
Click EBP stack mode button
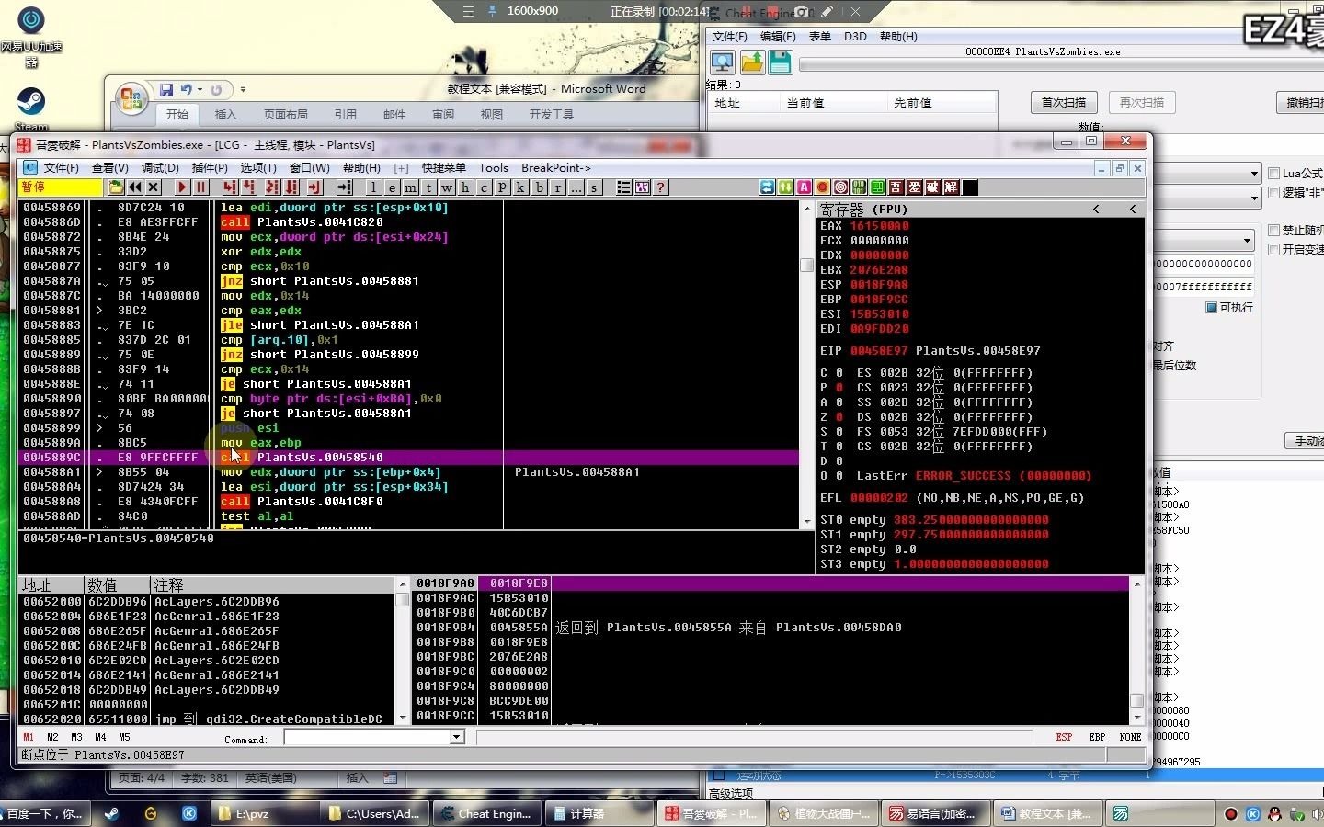click(x=1097, y=737)
